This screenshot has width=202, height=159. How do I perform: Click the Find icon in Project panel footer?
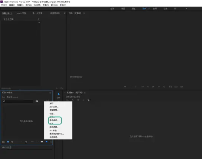[x=38, y=142]
